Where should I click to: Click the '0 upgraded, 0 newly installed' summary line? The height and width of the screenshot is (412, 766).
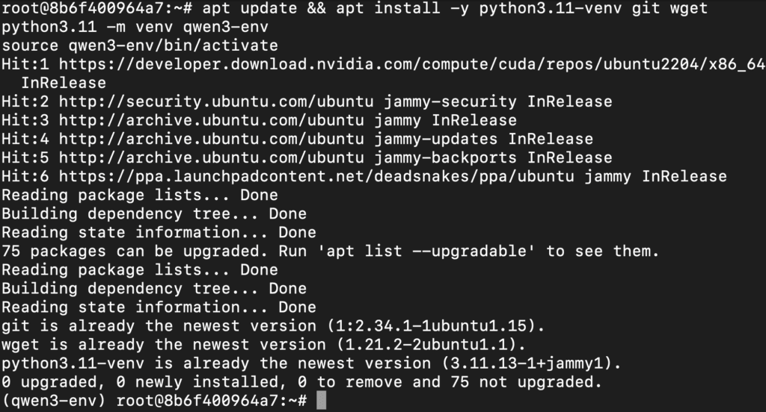[301, 381]
